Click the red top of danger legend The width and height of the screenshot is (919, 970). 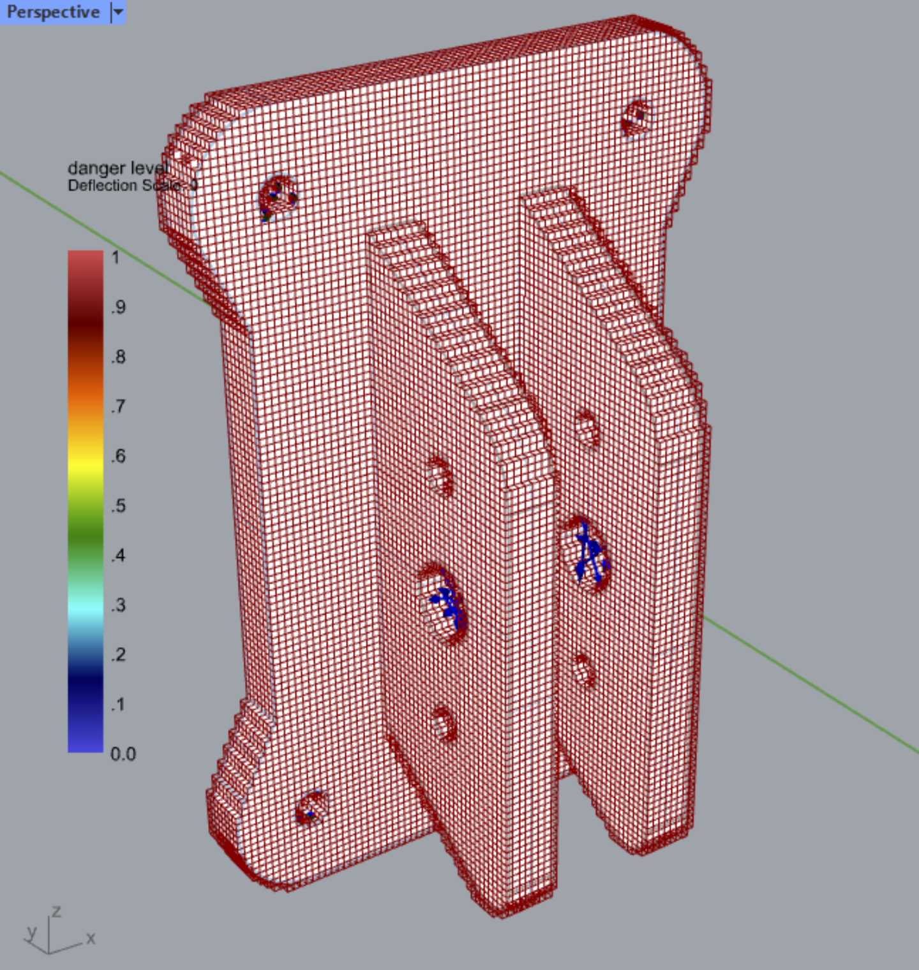[86, 261]
